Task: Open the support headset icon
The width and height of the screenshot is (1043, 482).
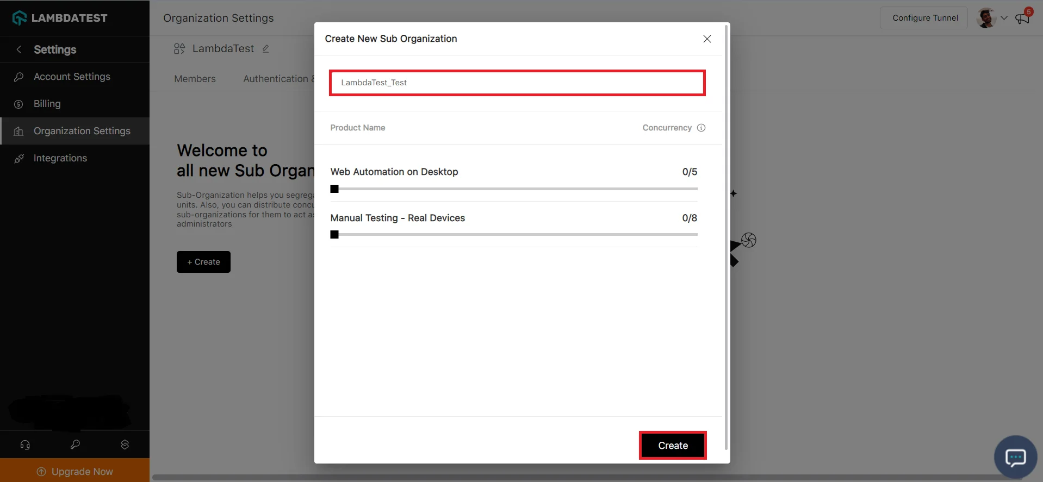Action: click(25, 445)
